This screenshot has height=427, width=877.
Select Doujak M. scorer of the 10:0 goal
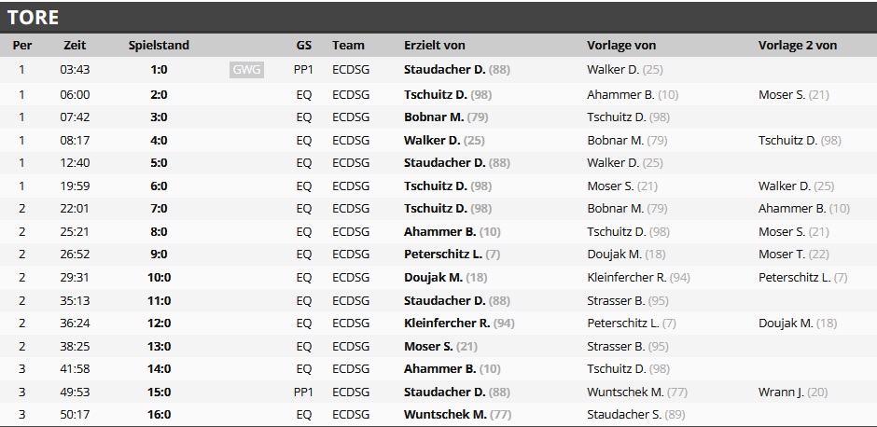click(433, 277)
